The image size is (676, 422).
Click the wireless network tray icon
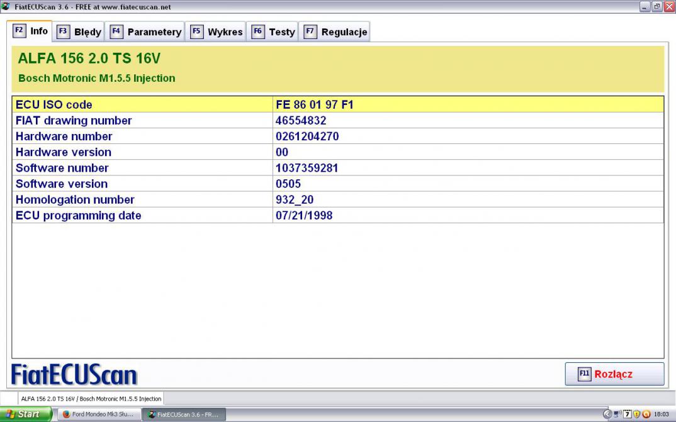point(618,414)
